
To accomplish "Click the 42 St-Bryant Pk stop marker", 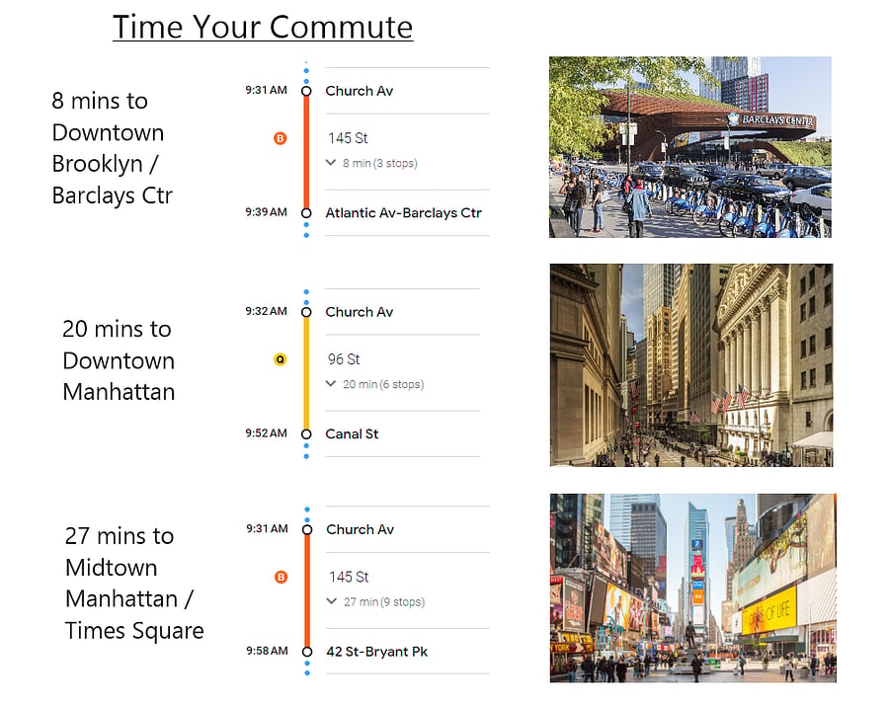I will pyautogui.click(x=307, y=652).
